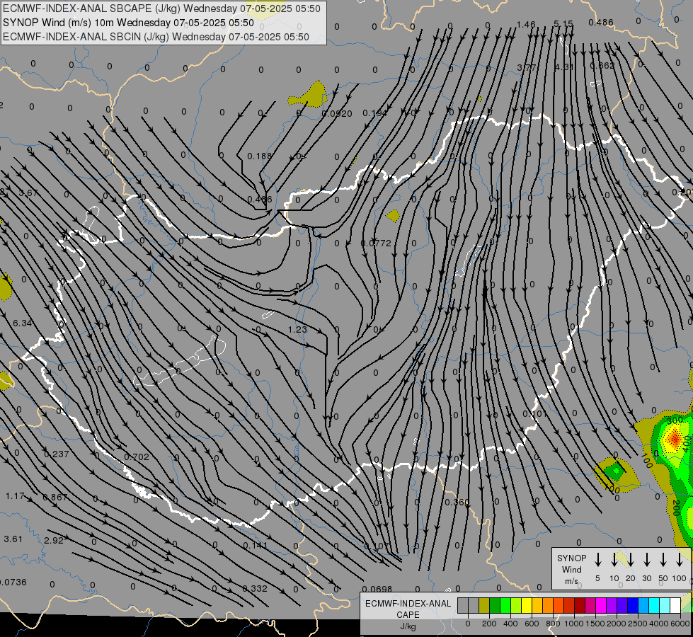Click the 600 tick label in CAPE legend
Screen dimensions: 693x637
532,624
